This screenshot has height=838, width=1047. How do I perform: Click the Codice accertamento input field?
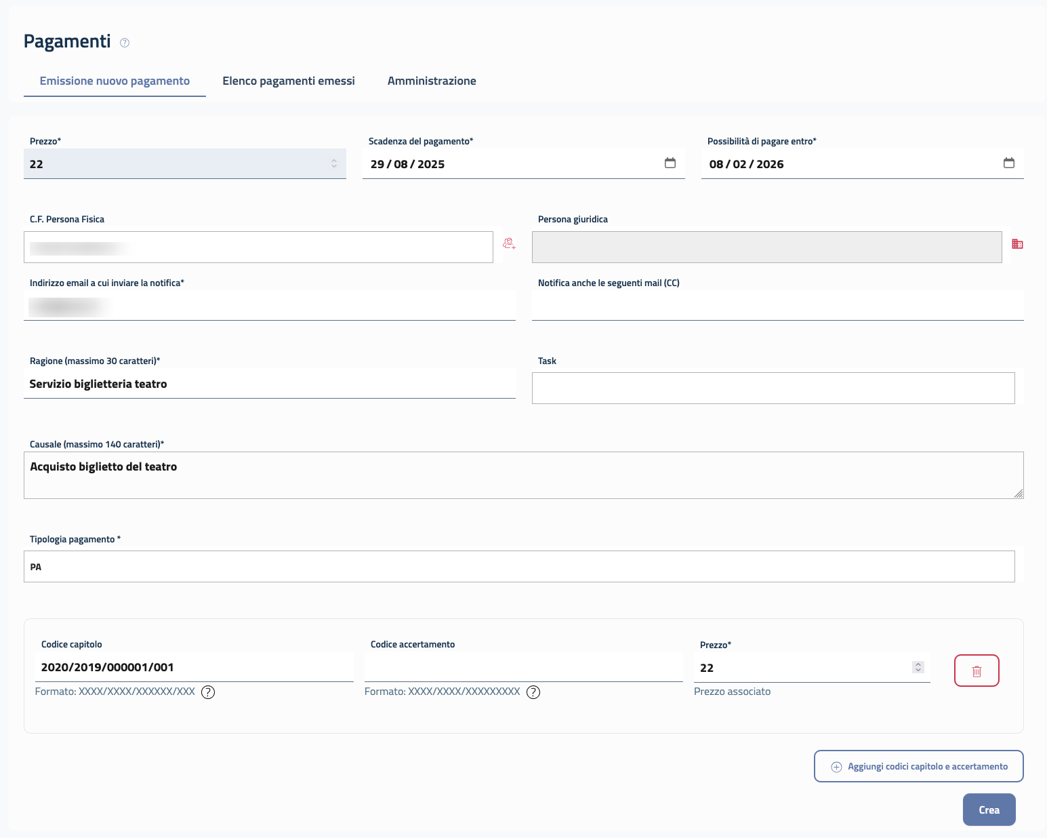(523, 667)
